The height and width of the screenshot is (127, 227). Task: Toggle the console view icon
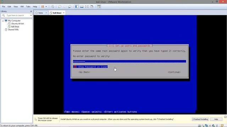[99, 7]
